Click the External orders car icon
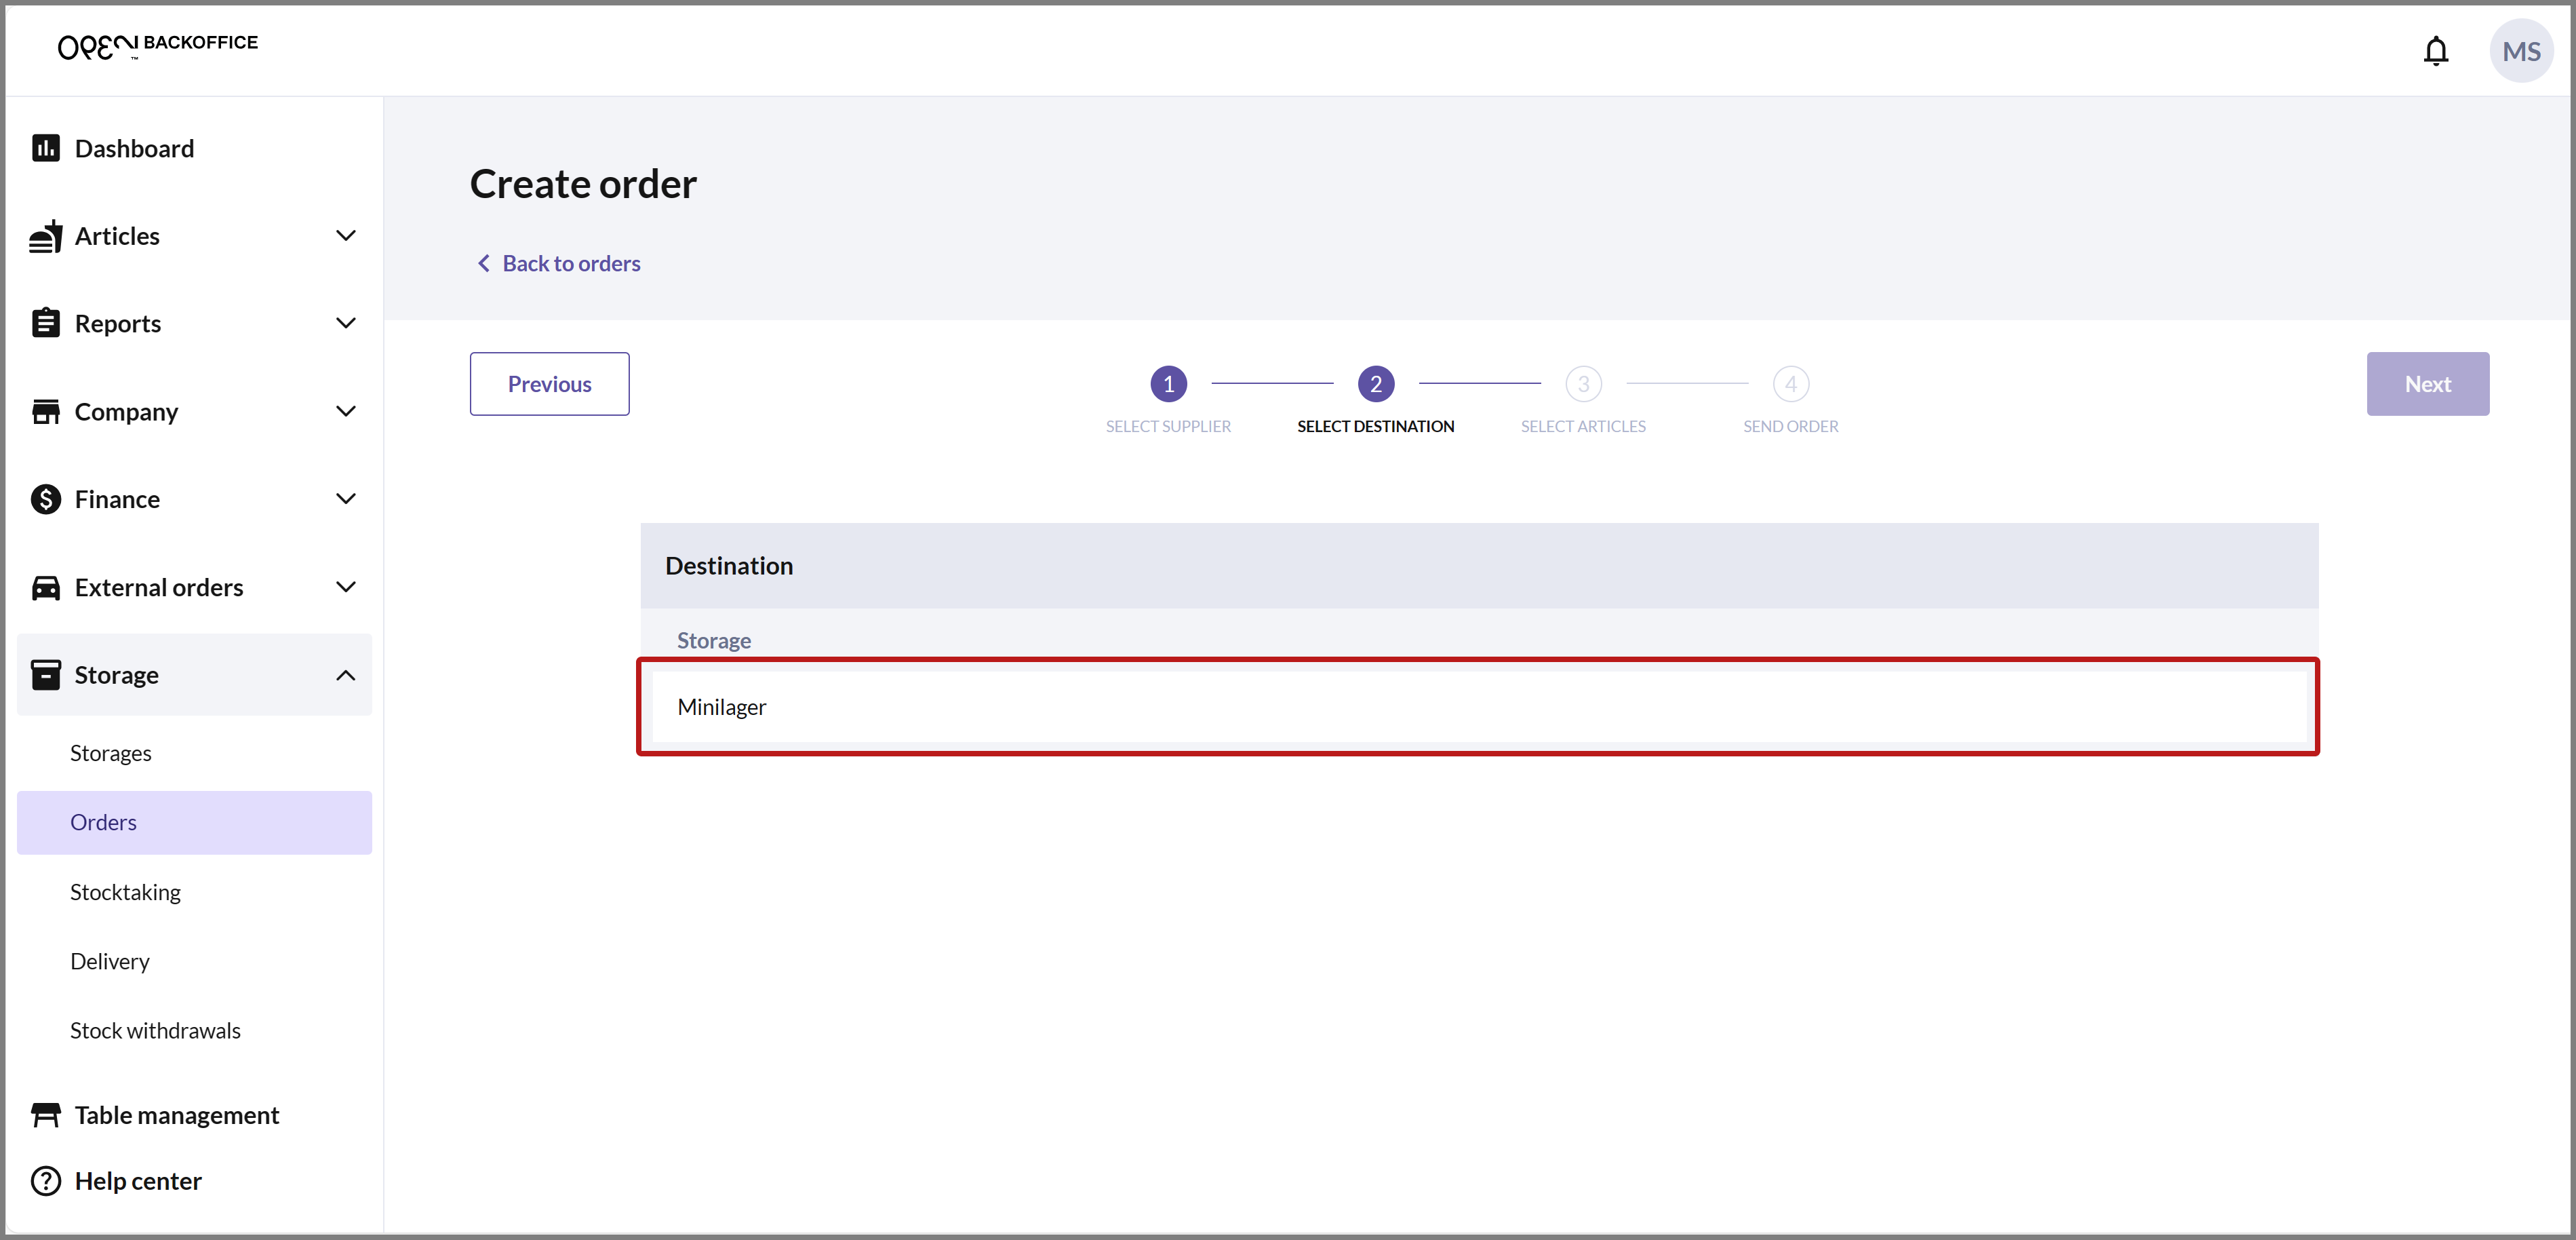The image size is (2576, 1240). pyautogui.click(x=46, y=587)
